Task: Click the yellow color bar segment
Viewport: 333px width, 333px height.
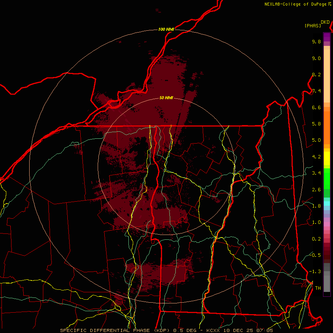Action: (x=327, y=158)
